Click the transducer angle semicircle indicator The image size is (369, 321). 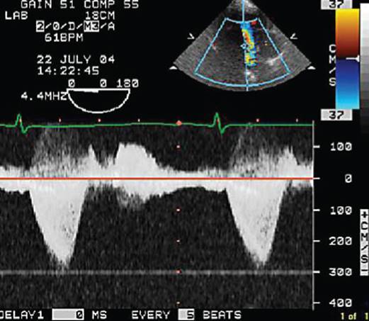[98, 101]
